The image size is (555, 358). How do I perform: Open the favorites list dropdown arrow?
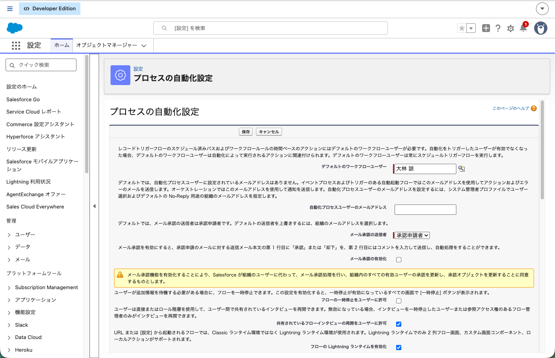click(x=471, y=28)
